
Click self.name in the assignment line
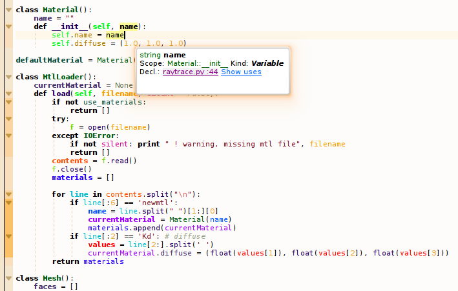click(72, 35)
